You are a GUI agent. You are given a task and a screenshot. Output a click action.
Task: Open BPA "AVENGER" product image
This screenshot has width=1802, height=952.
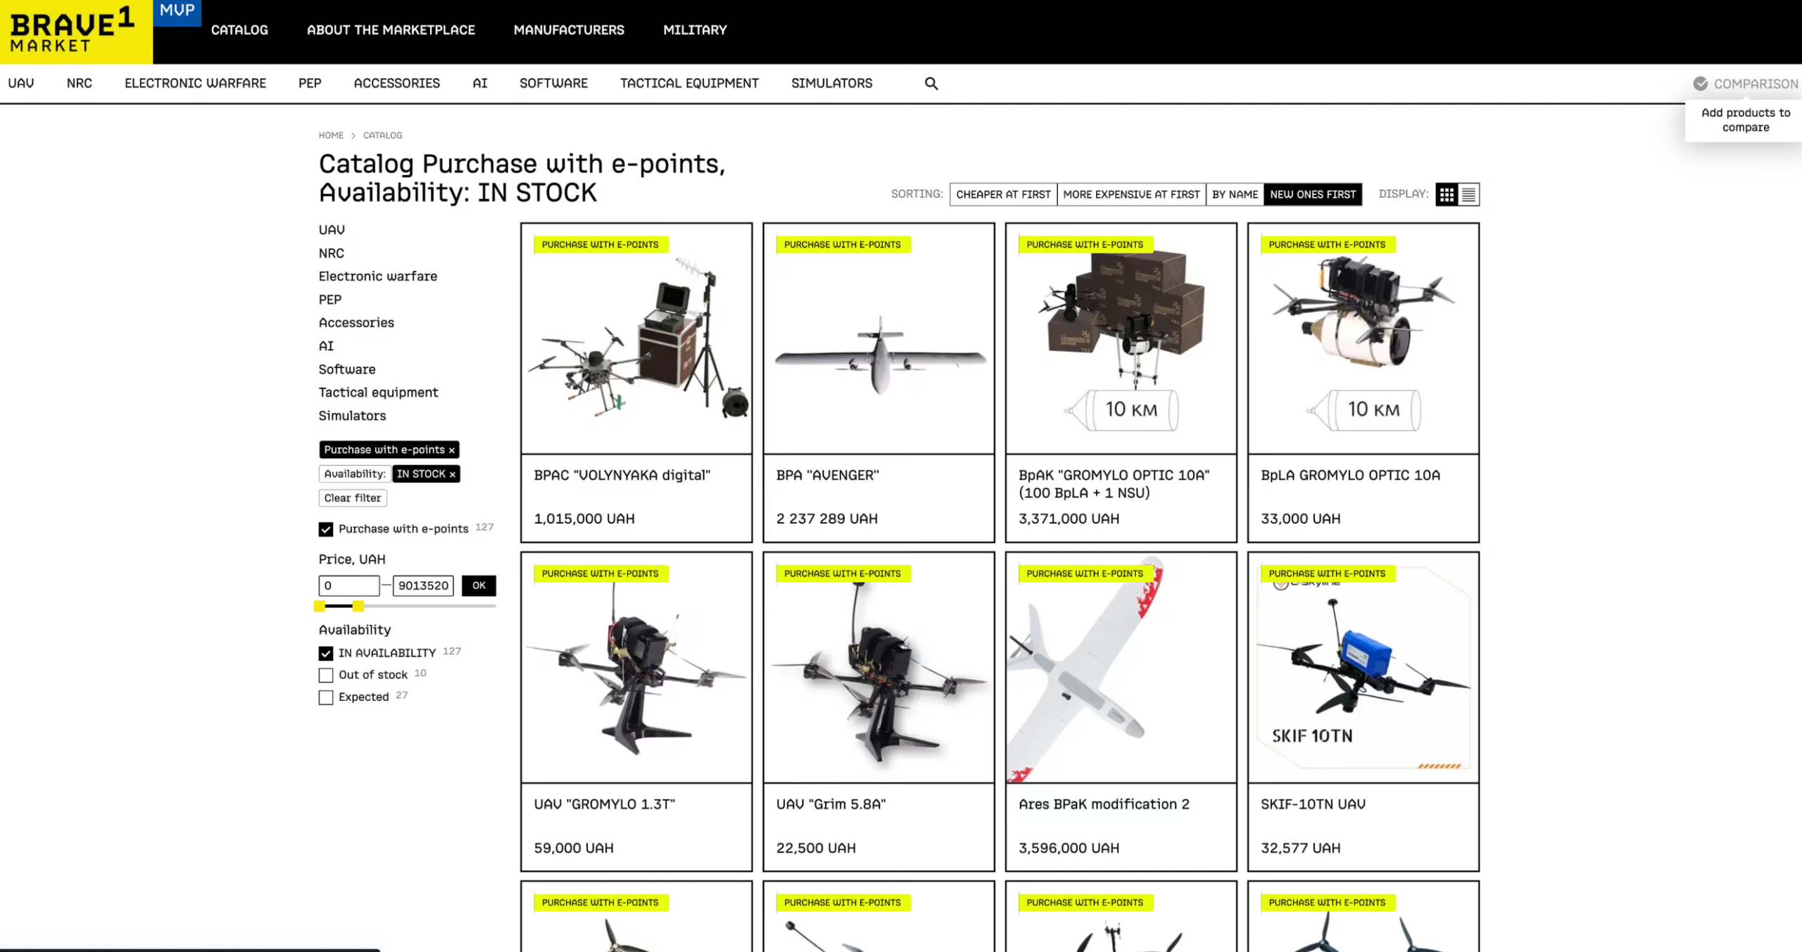[878, 338]
